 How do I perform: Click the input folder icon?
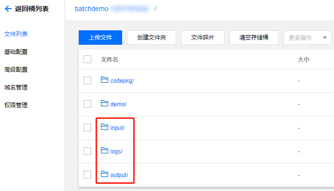pos(104,127)
